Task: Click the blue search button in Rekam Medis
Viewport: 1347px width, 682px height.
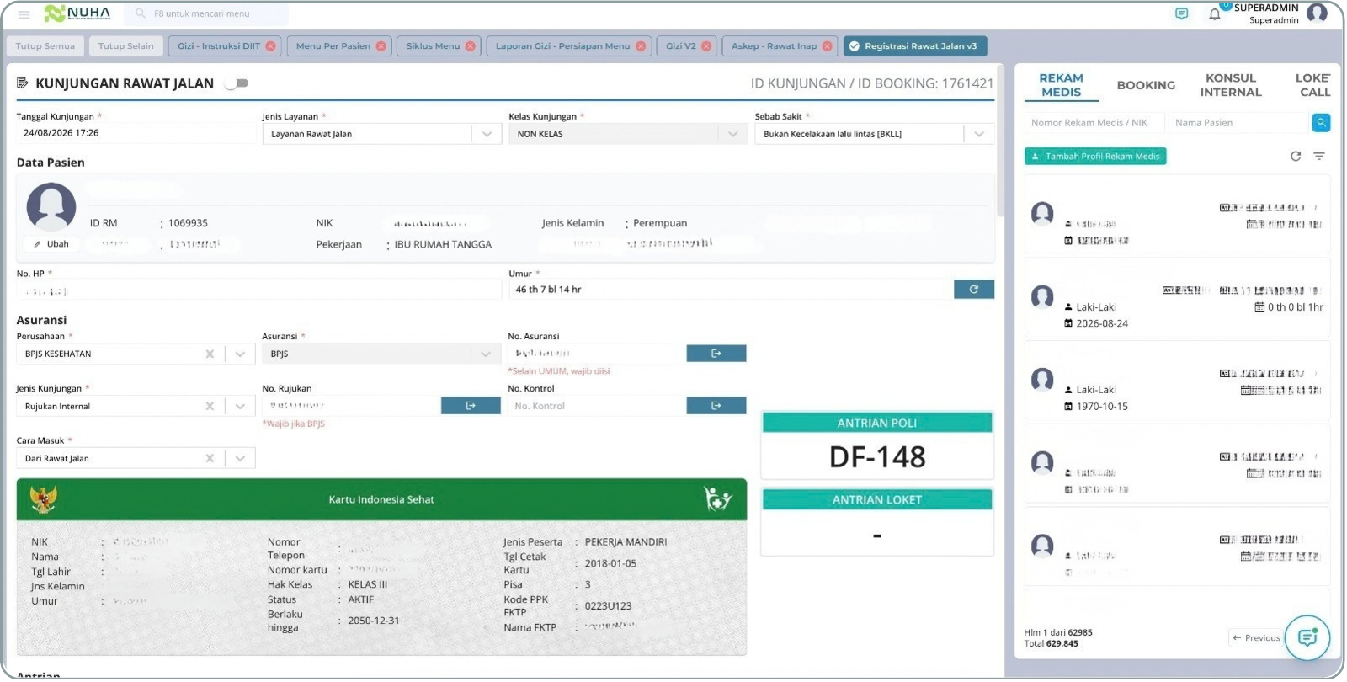Action: (x=1321, y=123)
